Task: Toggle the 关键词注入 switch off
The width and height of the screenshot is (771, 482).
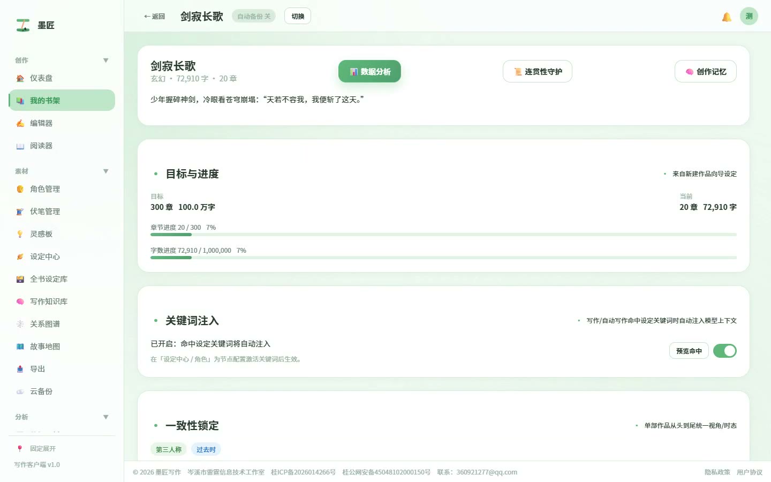Action: point(725,351)
